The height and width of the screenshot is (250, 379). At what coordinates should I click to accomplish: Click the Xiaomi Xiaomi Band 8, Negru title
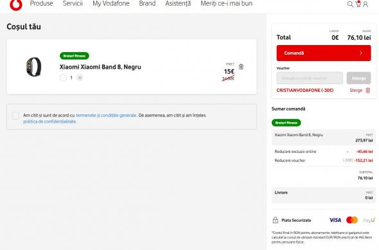100,67
